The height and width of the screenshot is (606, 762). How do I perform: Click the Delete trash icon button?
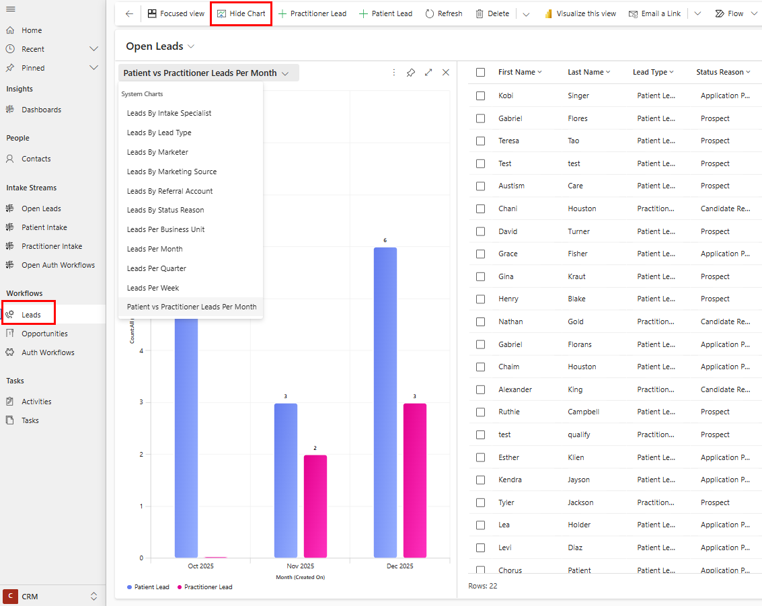pyautogui.click(x=492, y=13)
